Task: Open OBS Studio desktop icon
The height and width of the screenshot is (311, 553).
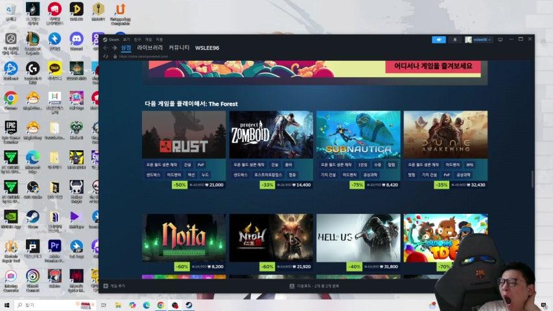Action: click(33, 189)
